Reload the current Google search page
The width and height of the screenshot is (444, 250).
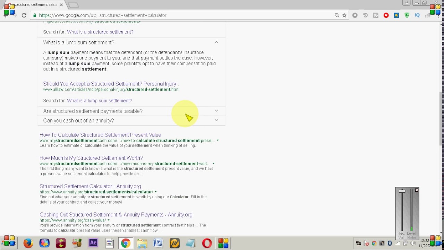coord(24,15)
